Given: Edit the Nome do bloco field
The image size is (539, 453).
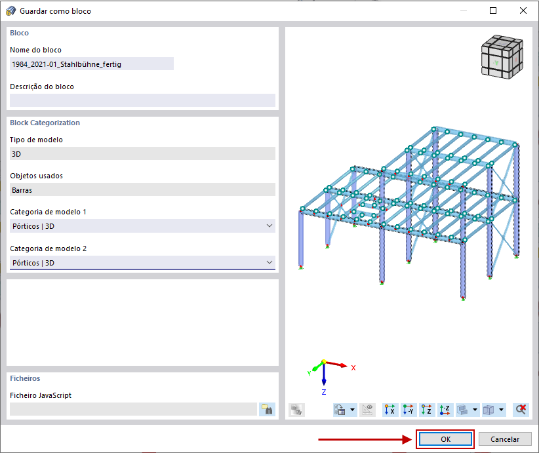Looking at the screenshot, I should click(91, 64).
